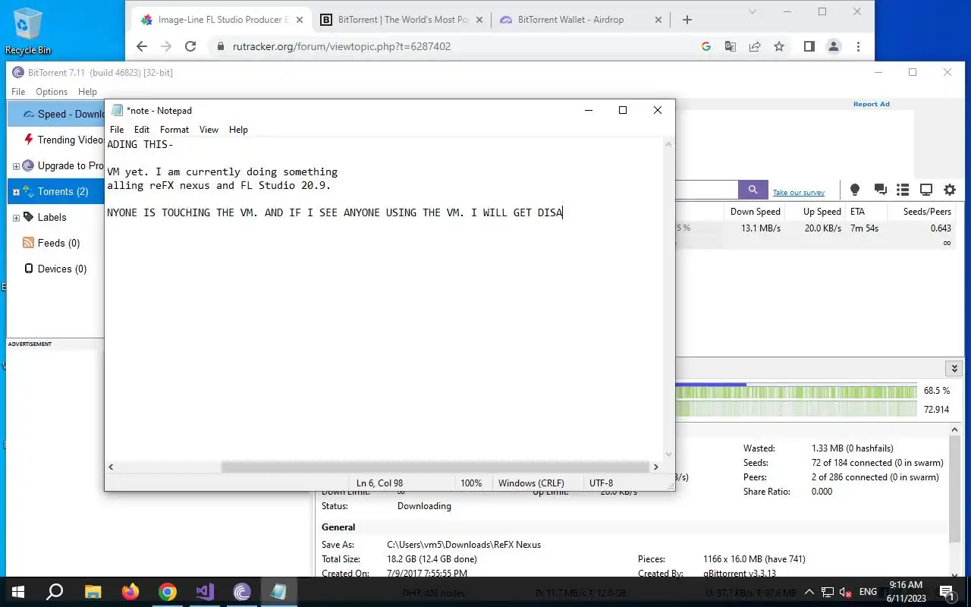Click the volume muted tray icon
The width and height of the screenshot is (971, 607).
(845, 592)
